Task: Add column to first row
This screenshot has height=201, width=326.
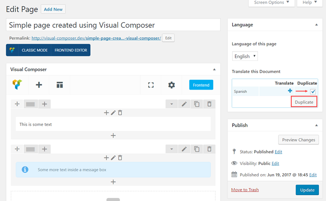Action: pyautogui.click(x=45, y=104)
